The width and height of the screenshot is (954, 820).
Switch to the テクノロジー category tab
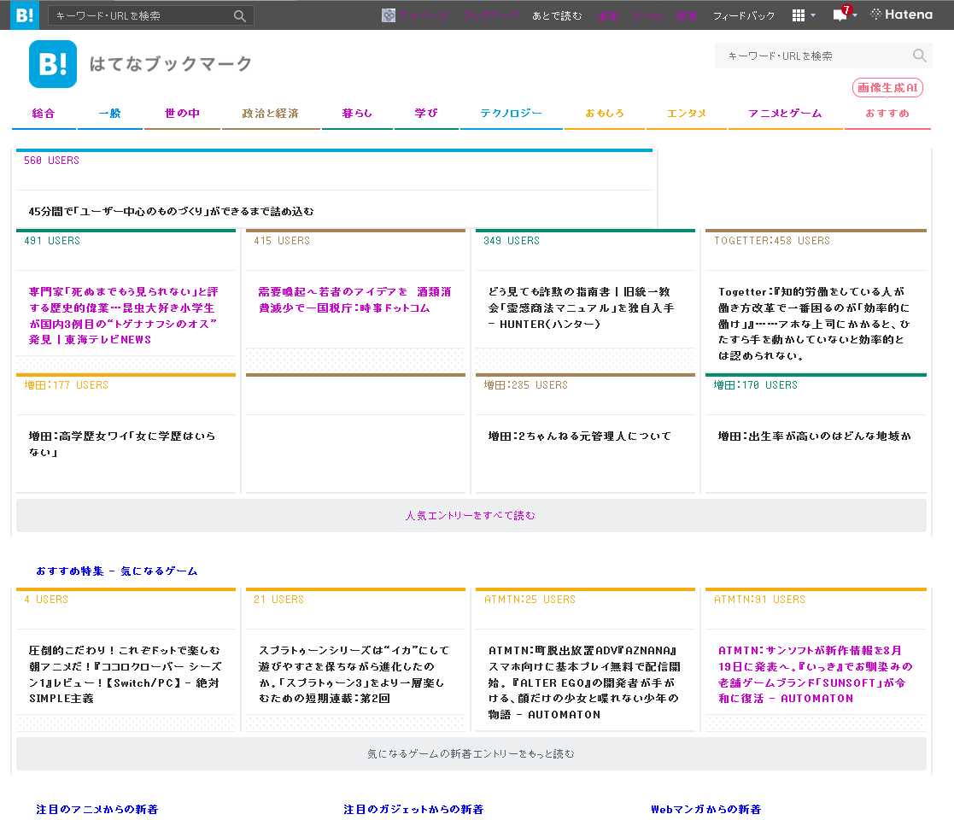click(x=511, y=114)
